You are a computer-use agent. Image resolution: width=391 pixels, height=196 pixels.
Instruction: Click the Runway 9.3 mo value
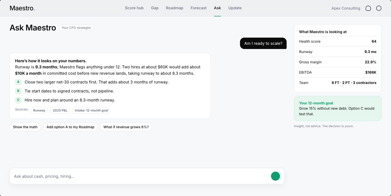click(x=370, y=52)
